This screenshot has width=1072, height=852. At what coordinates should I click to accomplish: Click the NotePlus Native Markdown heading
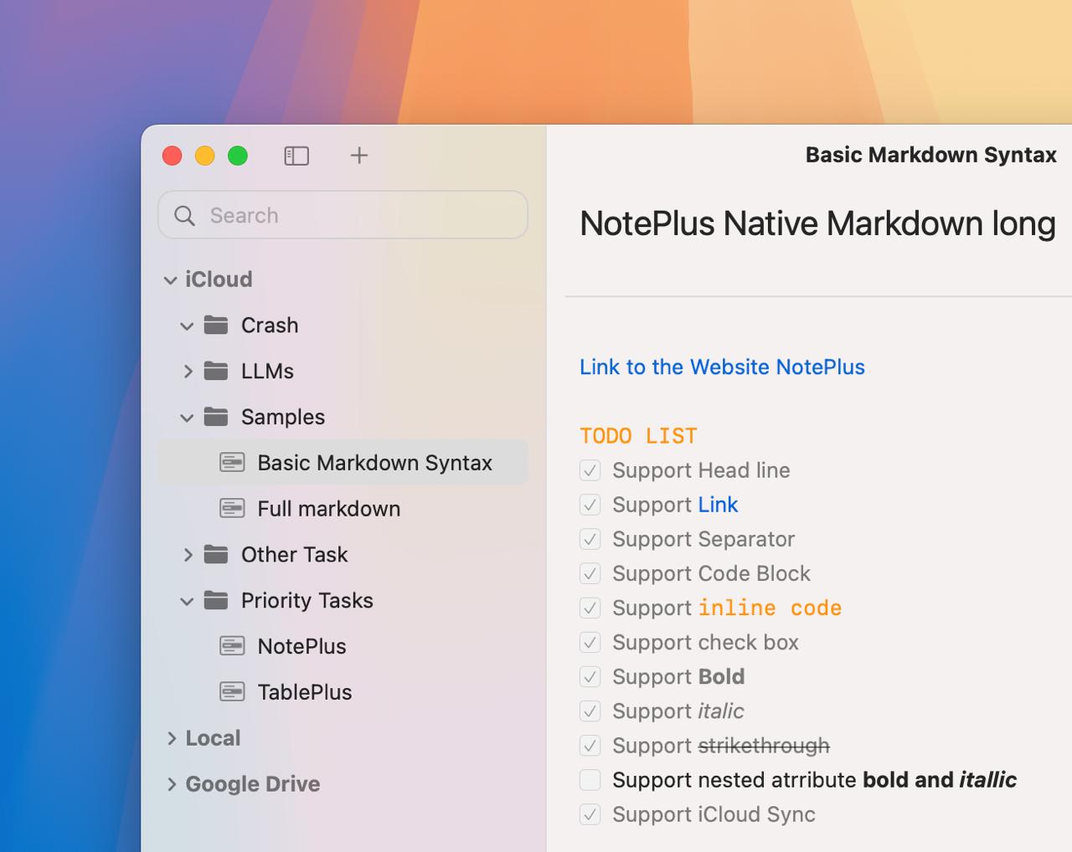point(817,223)
